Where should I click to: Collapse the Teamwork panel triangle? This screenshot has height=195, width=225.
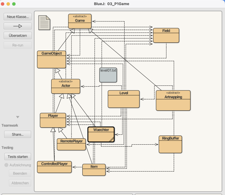coord(18,117)
